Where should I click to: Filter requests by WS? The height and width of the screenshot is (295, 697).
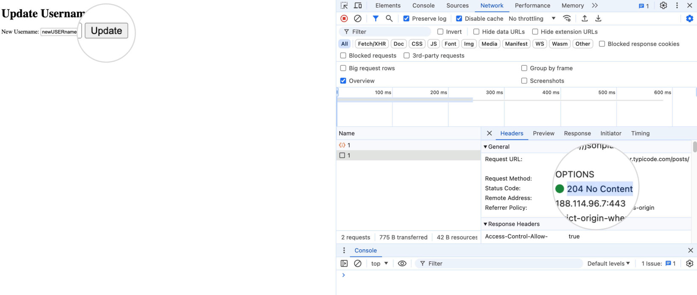[x=539, y=44]
